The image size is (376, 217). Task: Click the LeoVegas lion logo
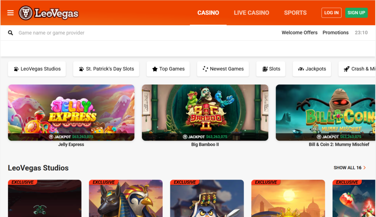click(26, 13)
